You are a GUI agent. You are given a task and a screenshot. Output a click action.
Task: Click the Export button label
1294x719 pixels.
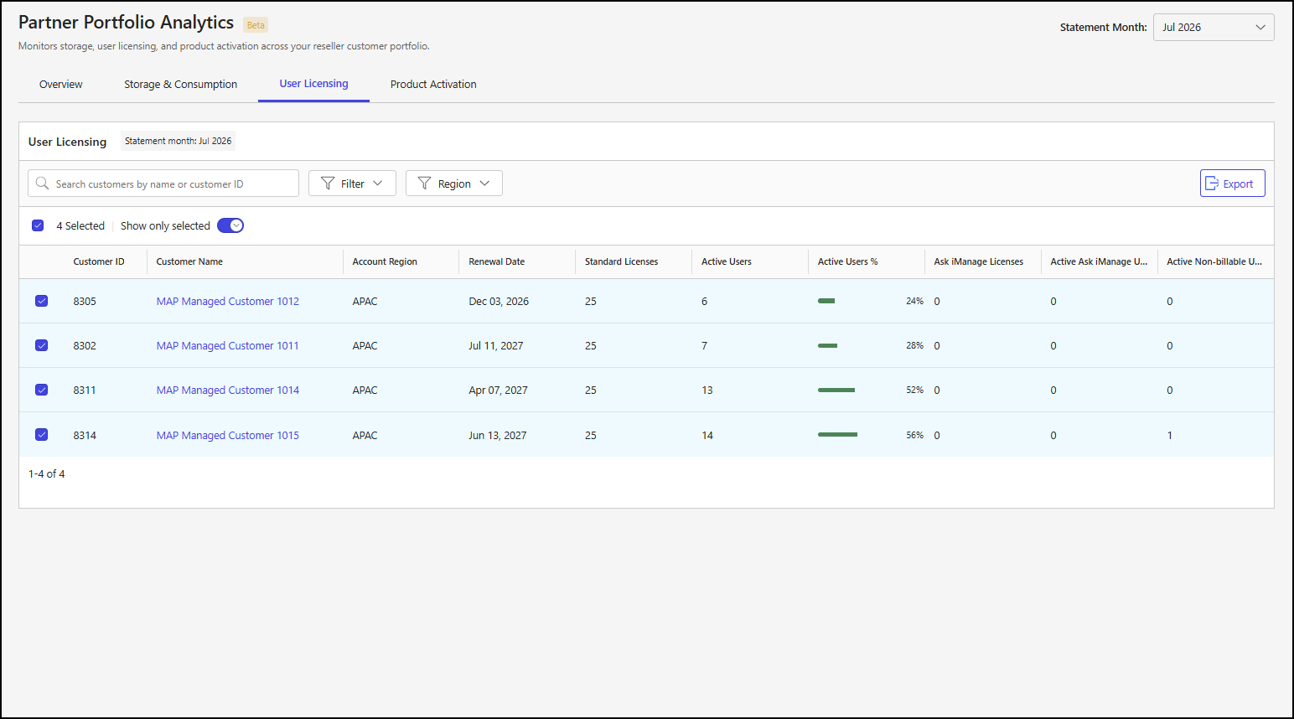[1238, 184]
